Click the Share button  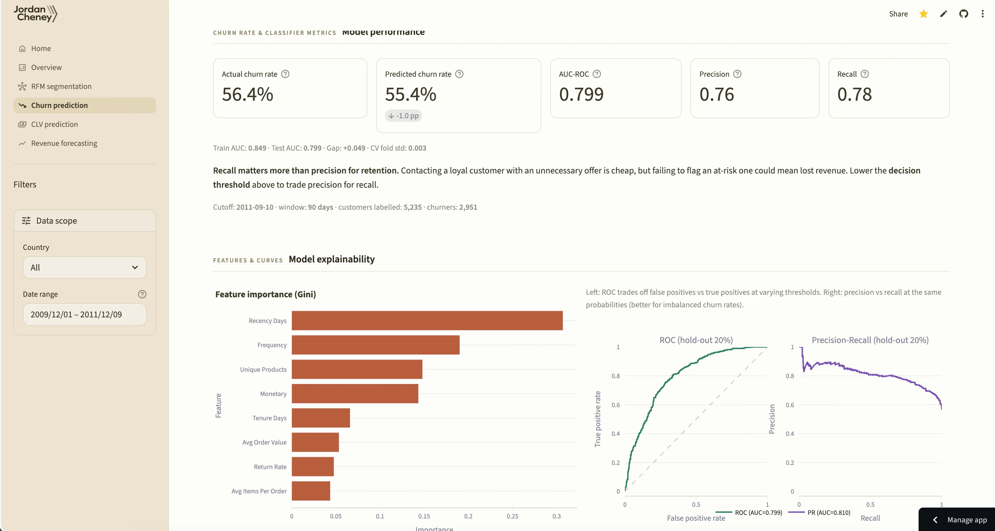[898, 14]
